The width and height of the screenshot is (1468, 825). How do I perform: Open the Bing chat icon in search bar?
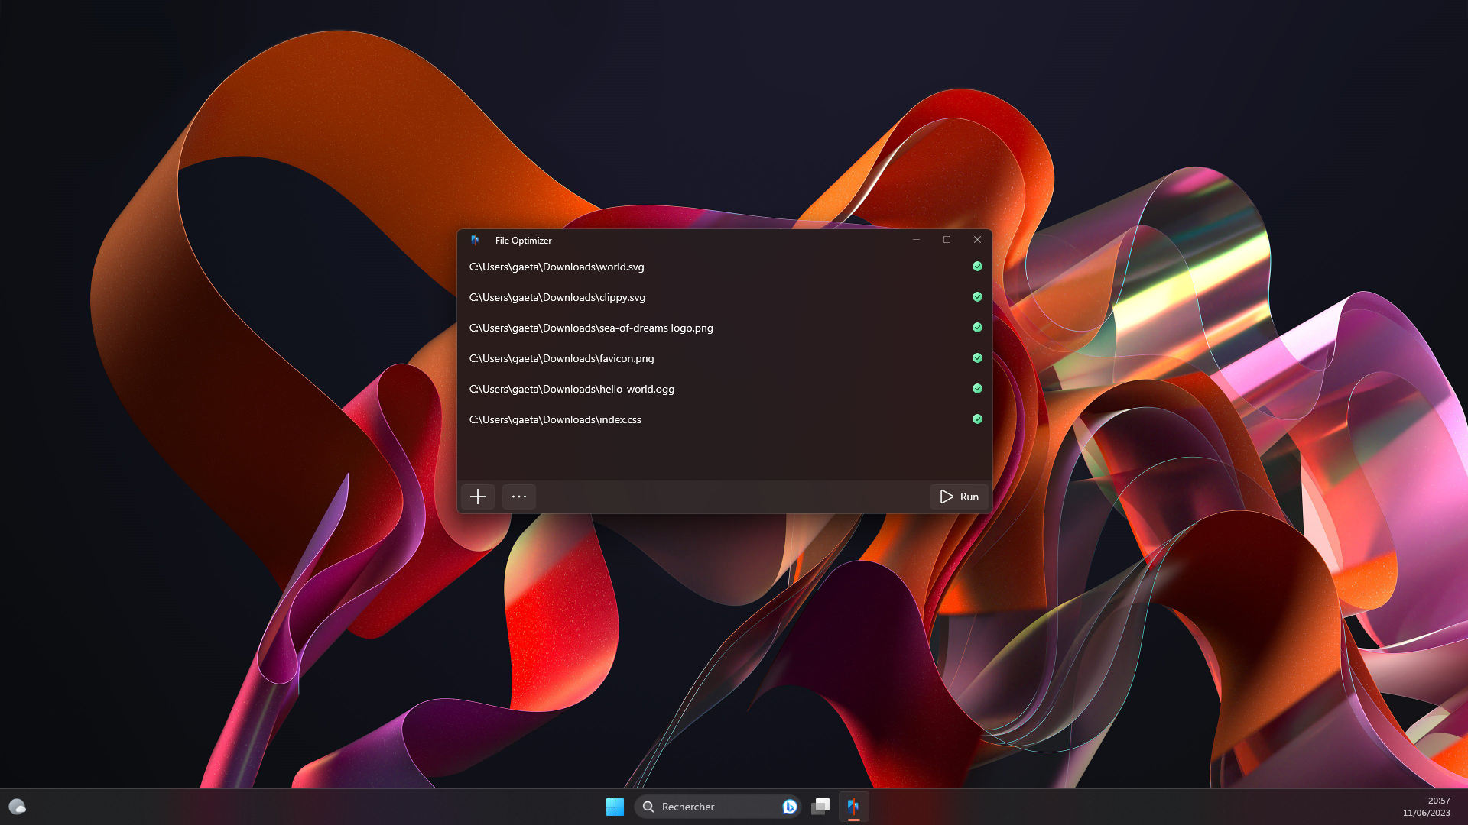[x=789, y=806]
